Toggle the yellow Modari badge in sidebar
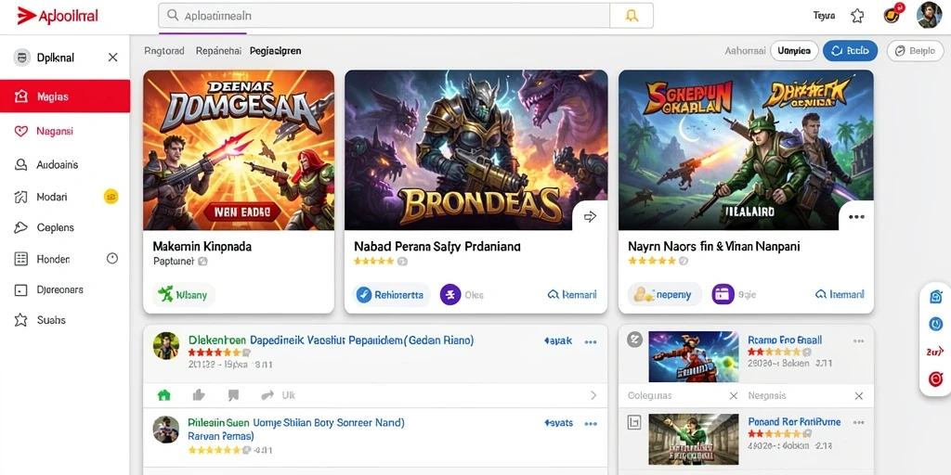This screenshot has width=951, height=475. [111, 197]
